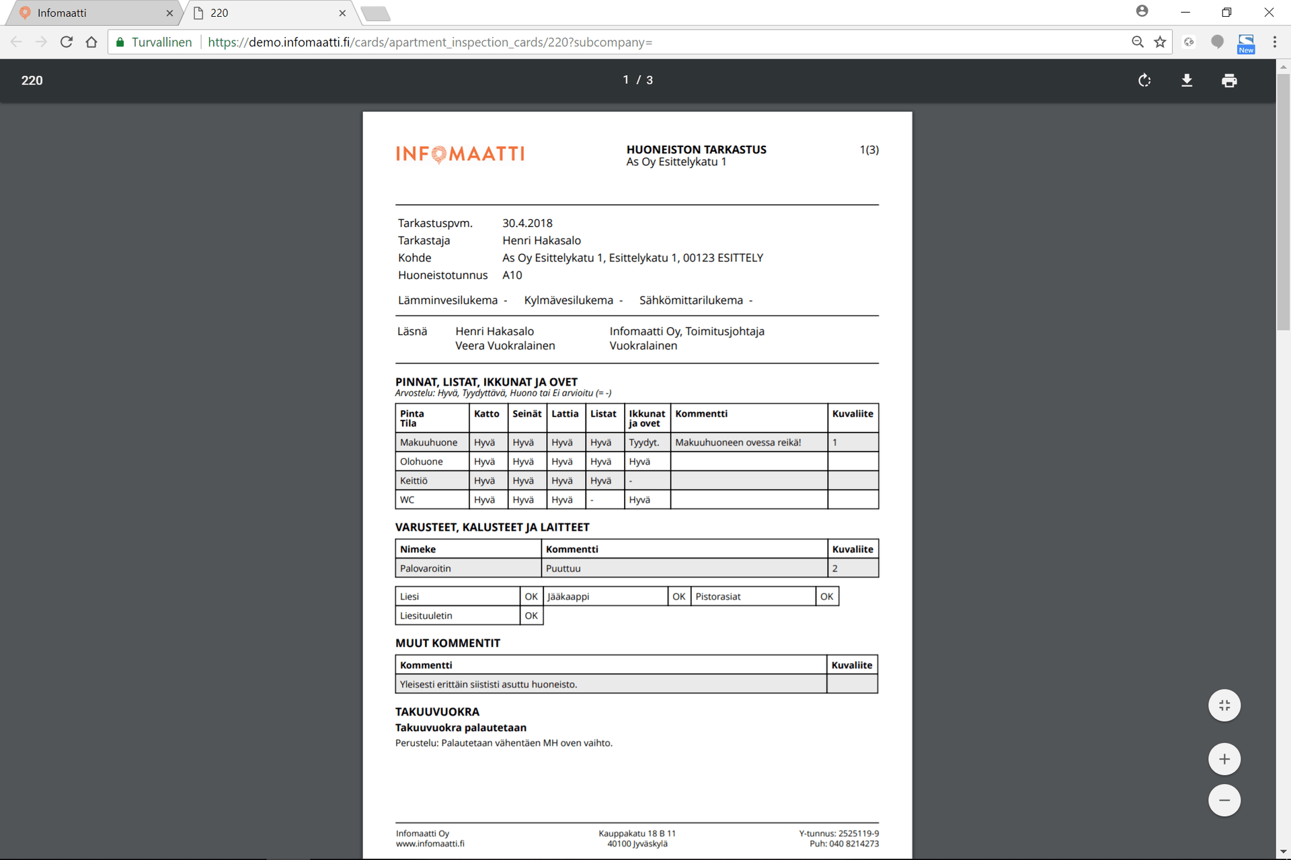Click the Veera Vuokralainen name
Screen dimensions: 1291x860
click(x=505, y=345)
